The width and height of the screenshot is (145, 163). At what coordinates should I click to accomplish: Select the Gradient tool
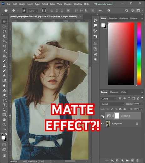coord(4,80)
